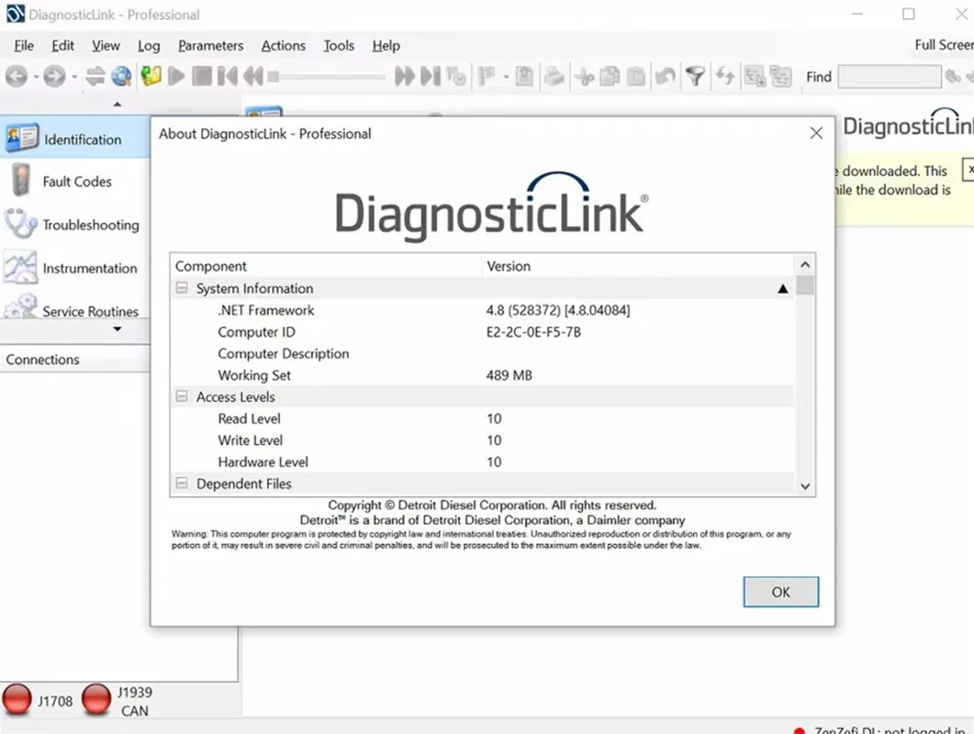This screenshot has height=734, width=974.
Task: Click the Undo arrow icon
Action: 666,76
